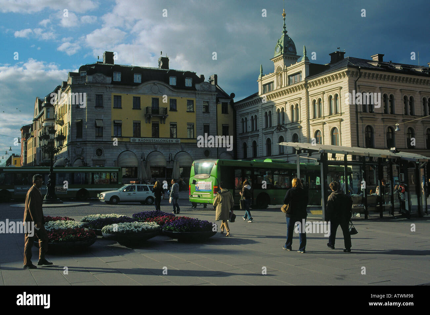Click the hanging street light on wire

(397, 127)
